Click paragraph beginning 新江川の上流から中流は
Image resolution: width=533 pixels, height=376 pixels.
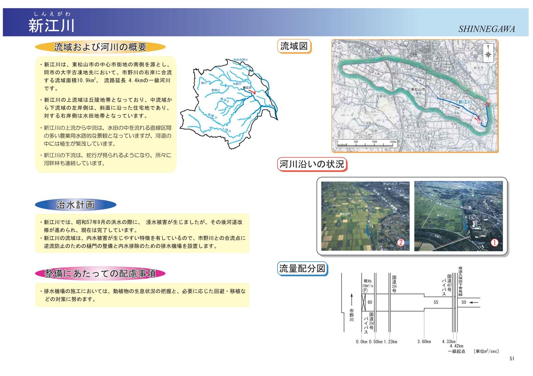click(x=106, y=136)
